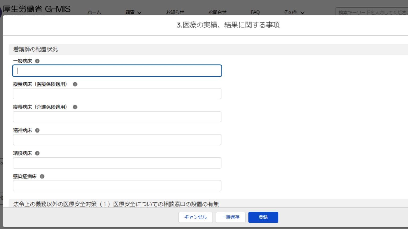Open the お知らせ page
Viewport: 408px width, 229px height.
[x=175, y=12]
